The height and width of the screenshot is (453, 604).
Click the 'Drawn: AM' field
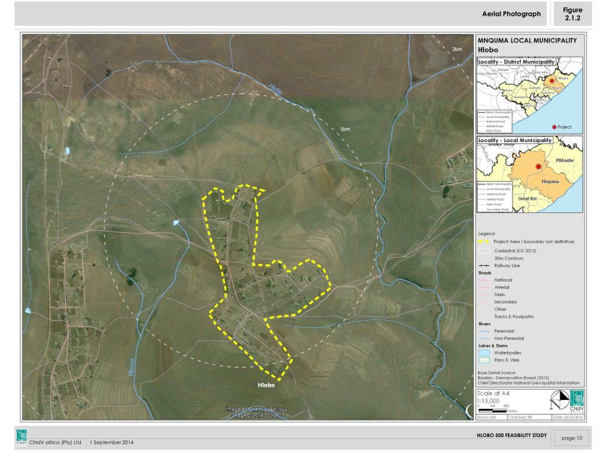[492, 417]
